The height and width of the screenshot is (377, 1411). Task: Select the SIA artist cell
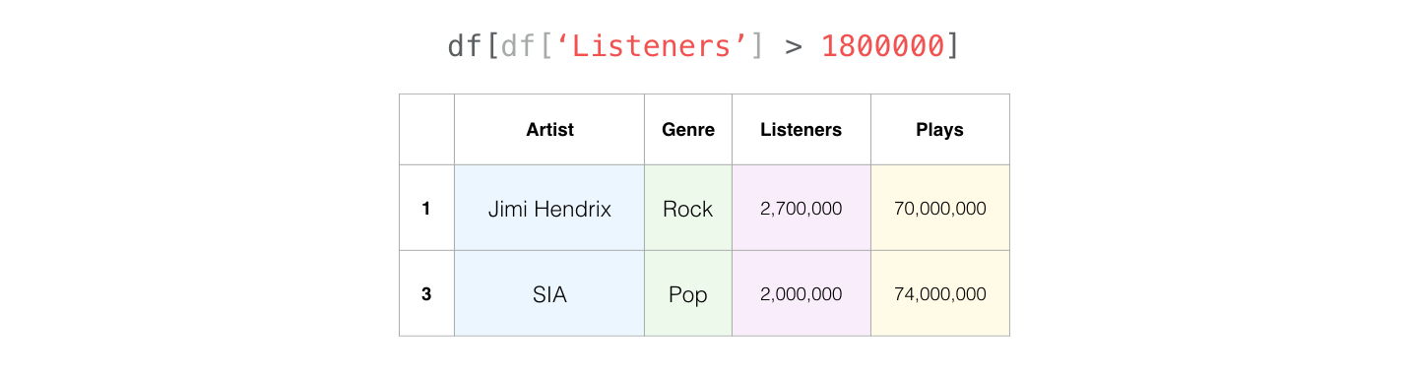549,293
